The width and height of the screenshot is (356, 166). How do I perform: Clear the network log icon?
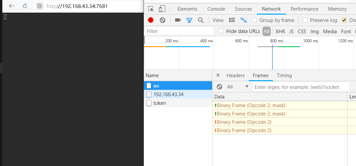click(x=162, y=20)
